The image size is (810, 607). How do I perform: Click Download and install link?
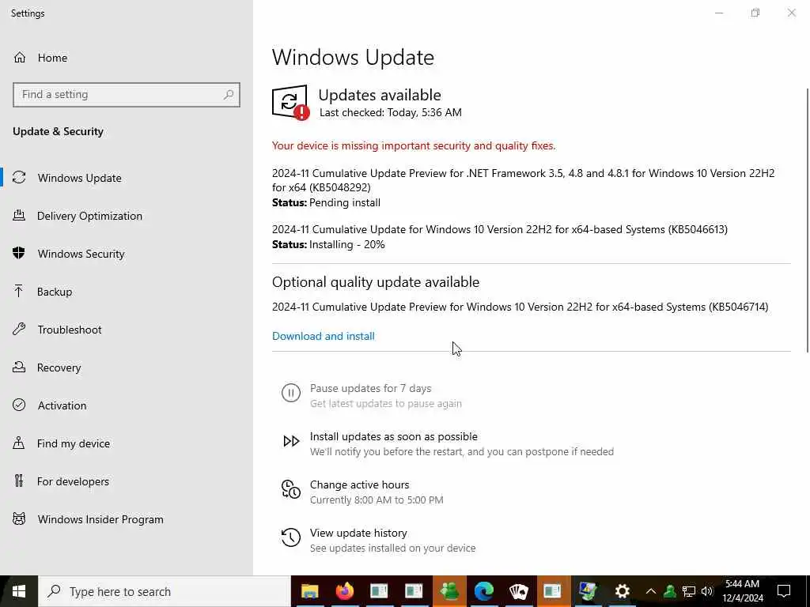coord(324,336)
